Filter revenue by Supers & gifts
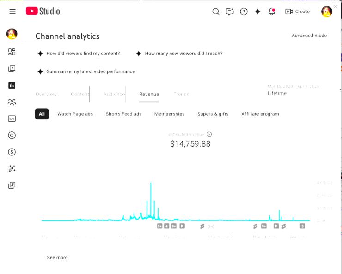342x274 pixels. 213,114
